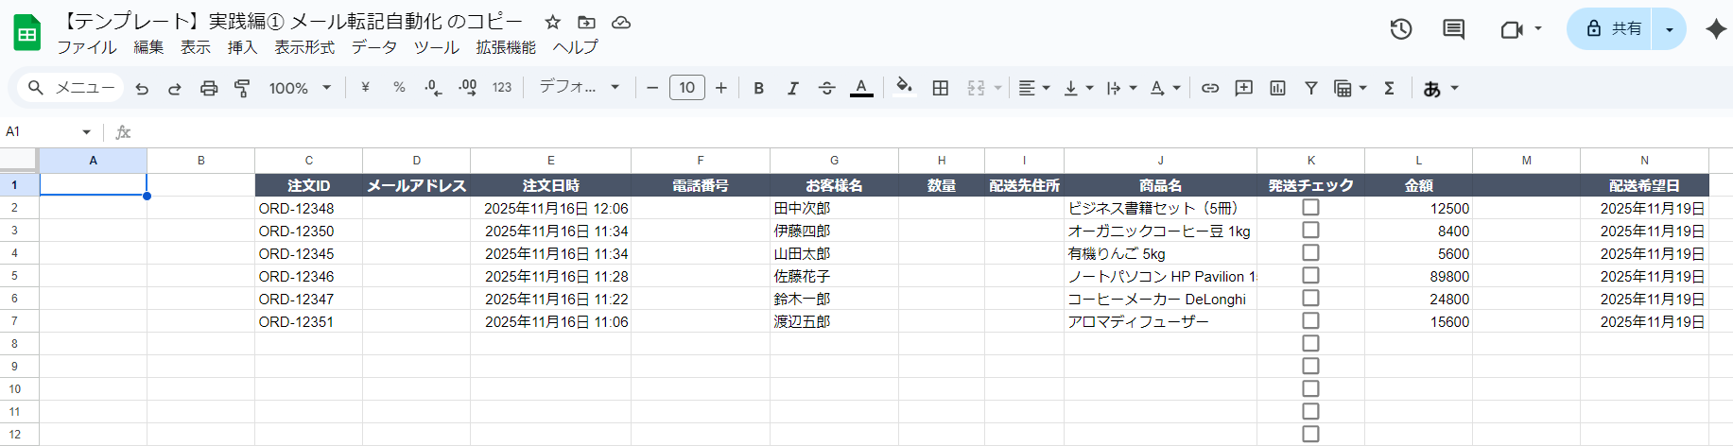Check shipping box for ORD-12346

tap(1310, 275)
